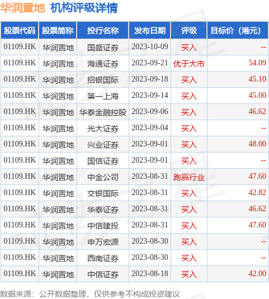This screenshot has width=269, height=299.
Task: Select the 华润置地 orange title text
Action: click(22, 8)
